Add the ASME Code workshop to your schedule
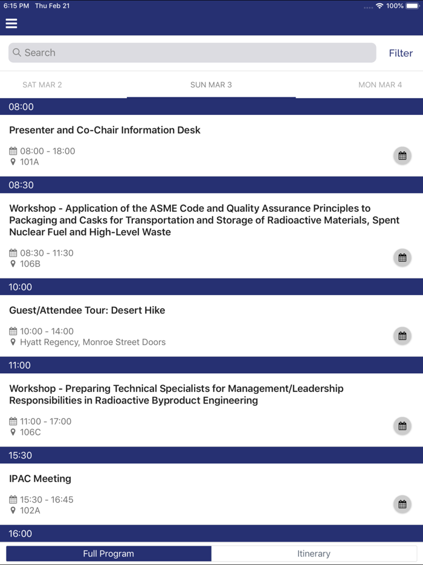The image size is (423, 565). click(x=402, y=257)
